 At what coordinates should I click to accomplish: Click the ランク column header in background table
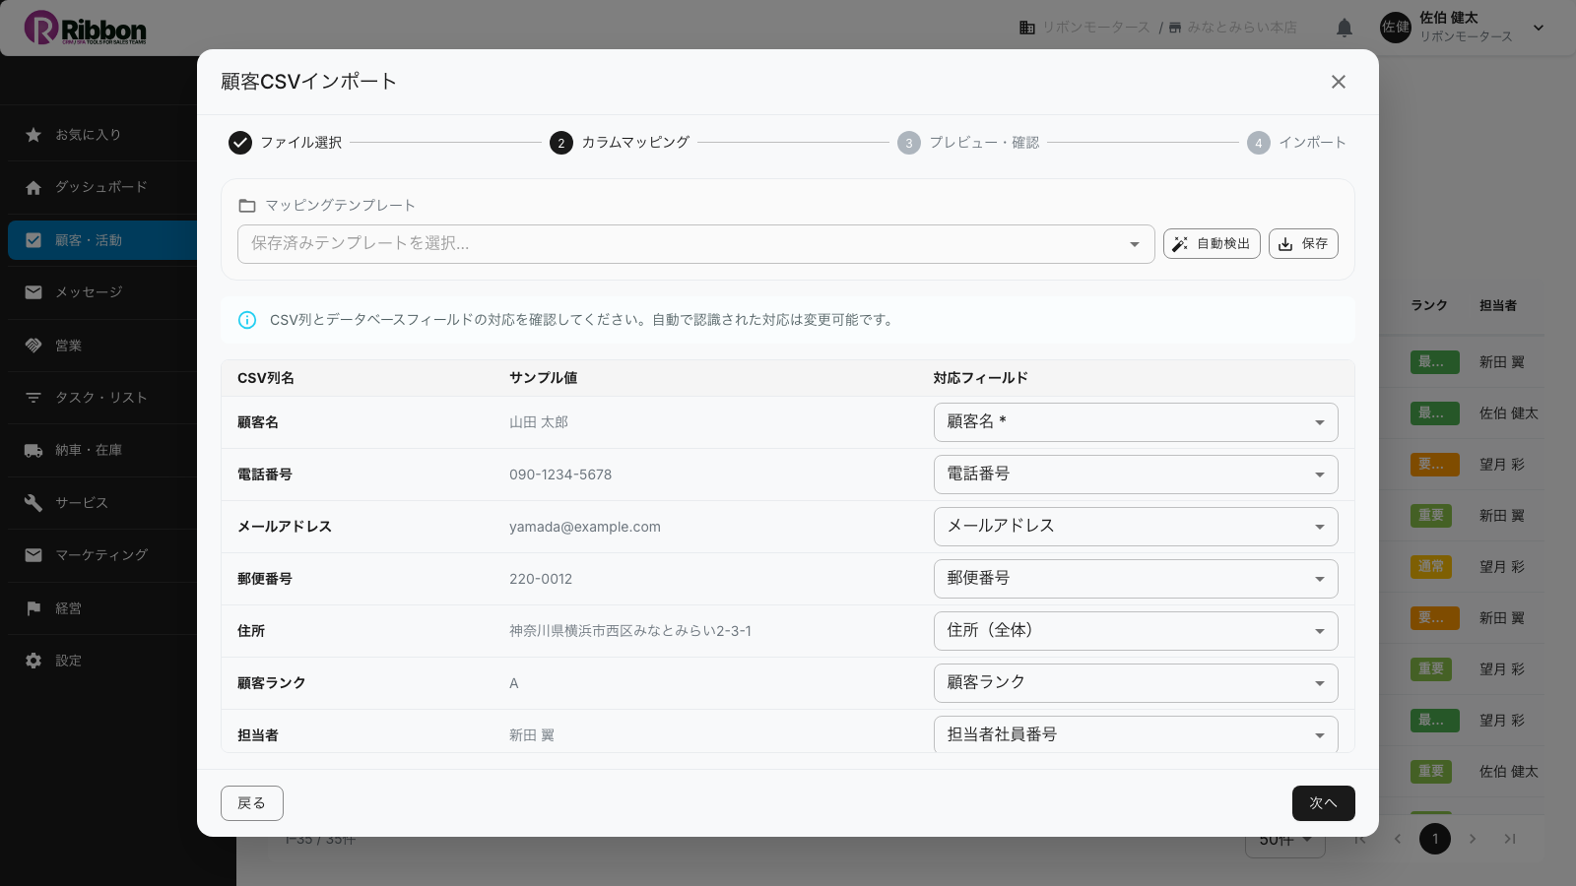(1429, 306)
